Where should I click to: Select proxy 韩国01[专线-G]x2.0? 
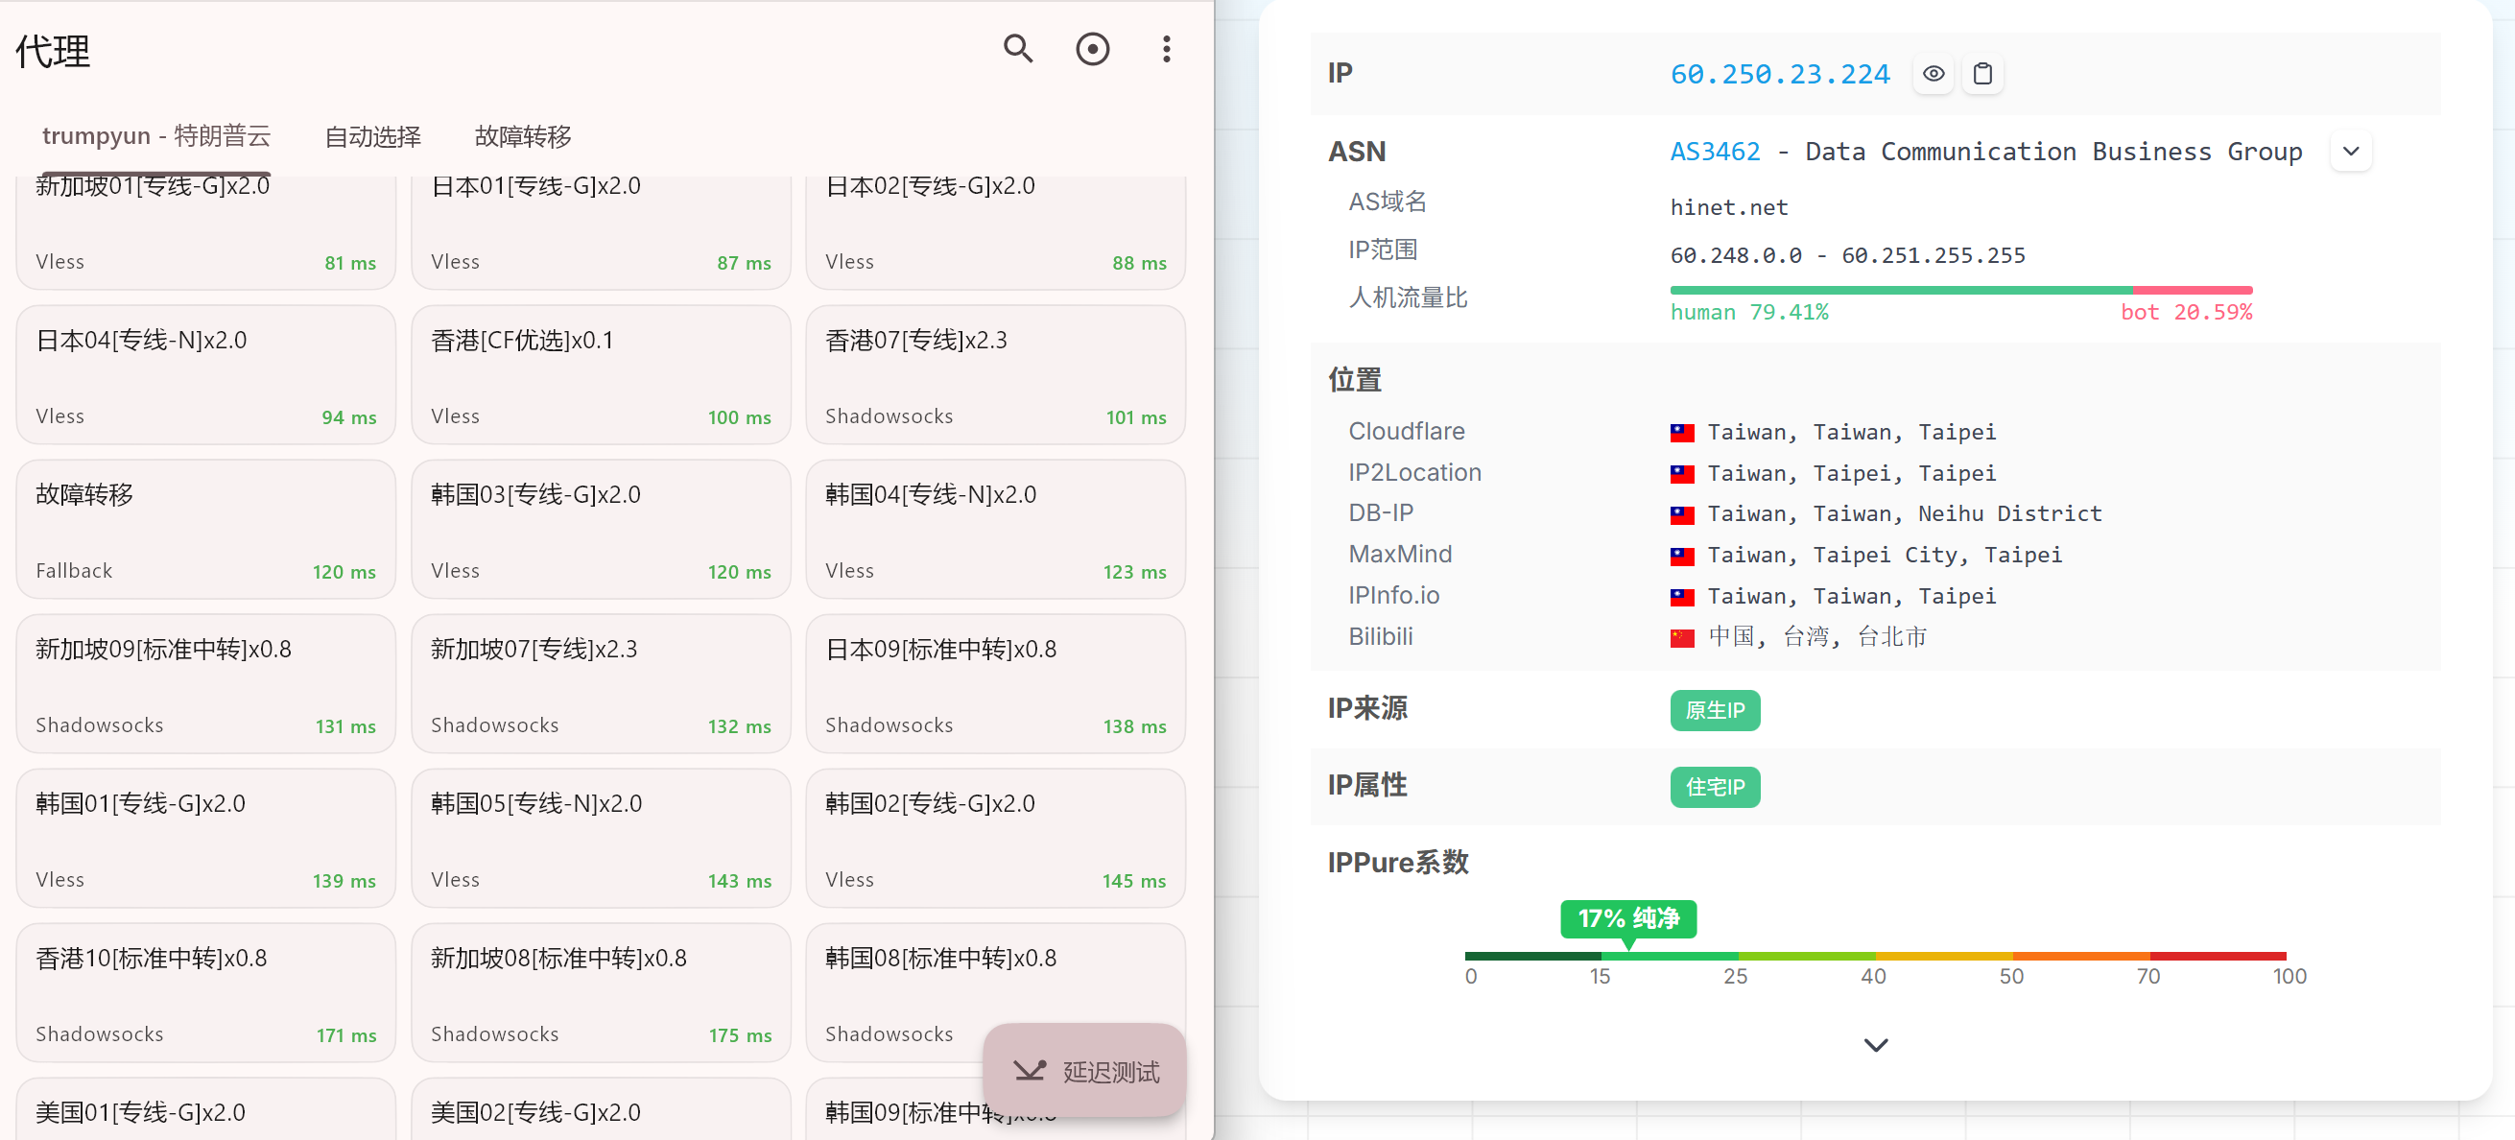[205, 838]
